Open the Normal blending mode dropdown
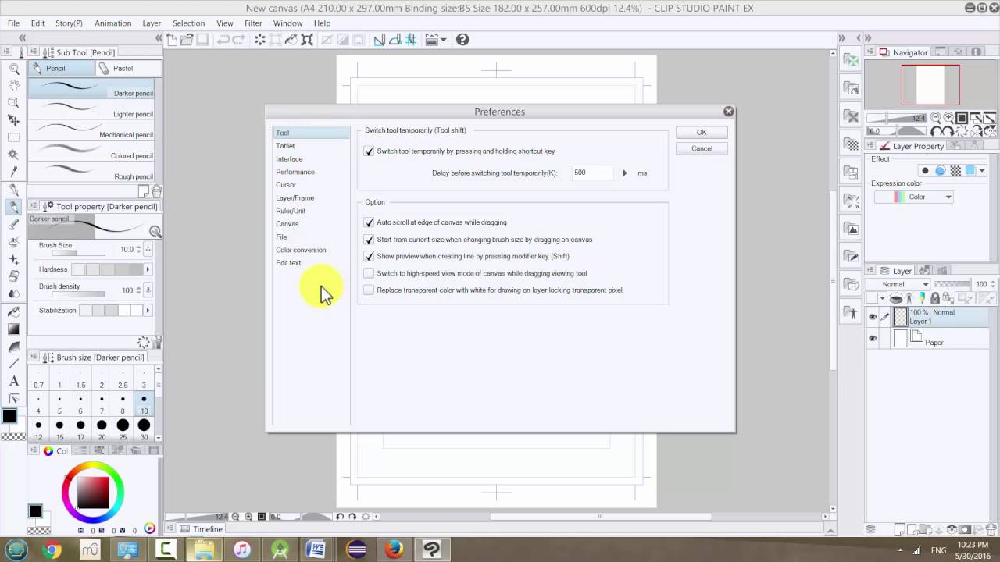 (x=927, y=283)
